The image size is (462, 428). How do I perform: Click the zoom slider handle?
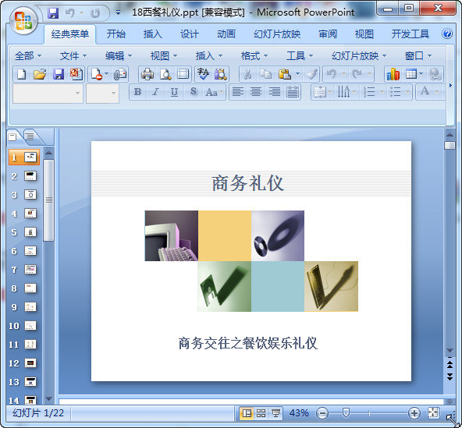click(x=346, y=413)
